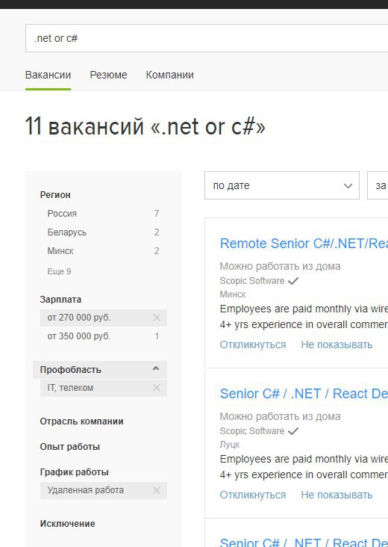
Task: Remove the 'Удаленная работа' filter with the X
Action: 157,490
